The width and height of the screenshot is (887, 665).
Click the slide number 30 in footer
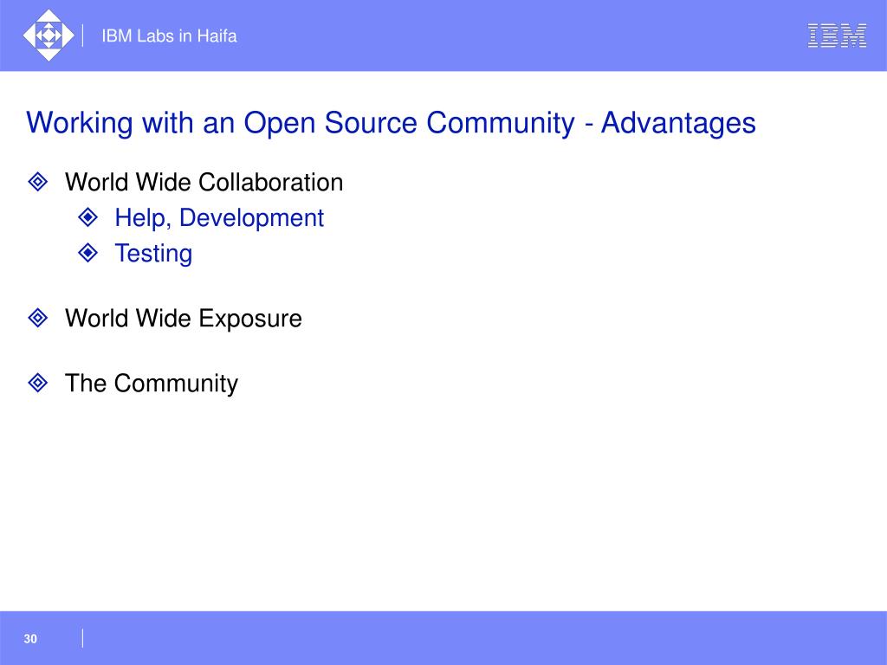pyautogui.click(x=30, y=639)
